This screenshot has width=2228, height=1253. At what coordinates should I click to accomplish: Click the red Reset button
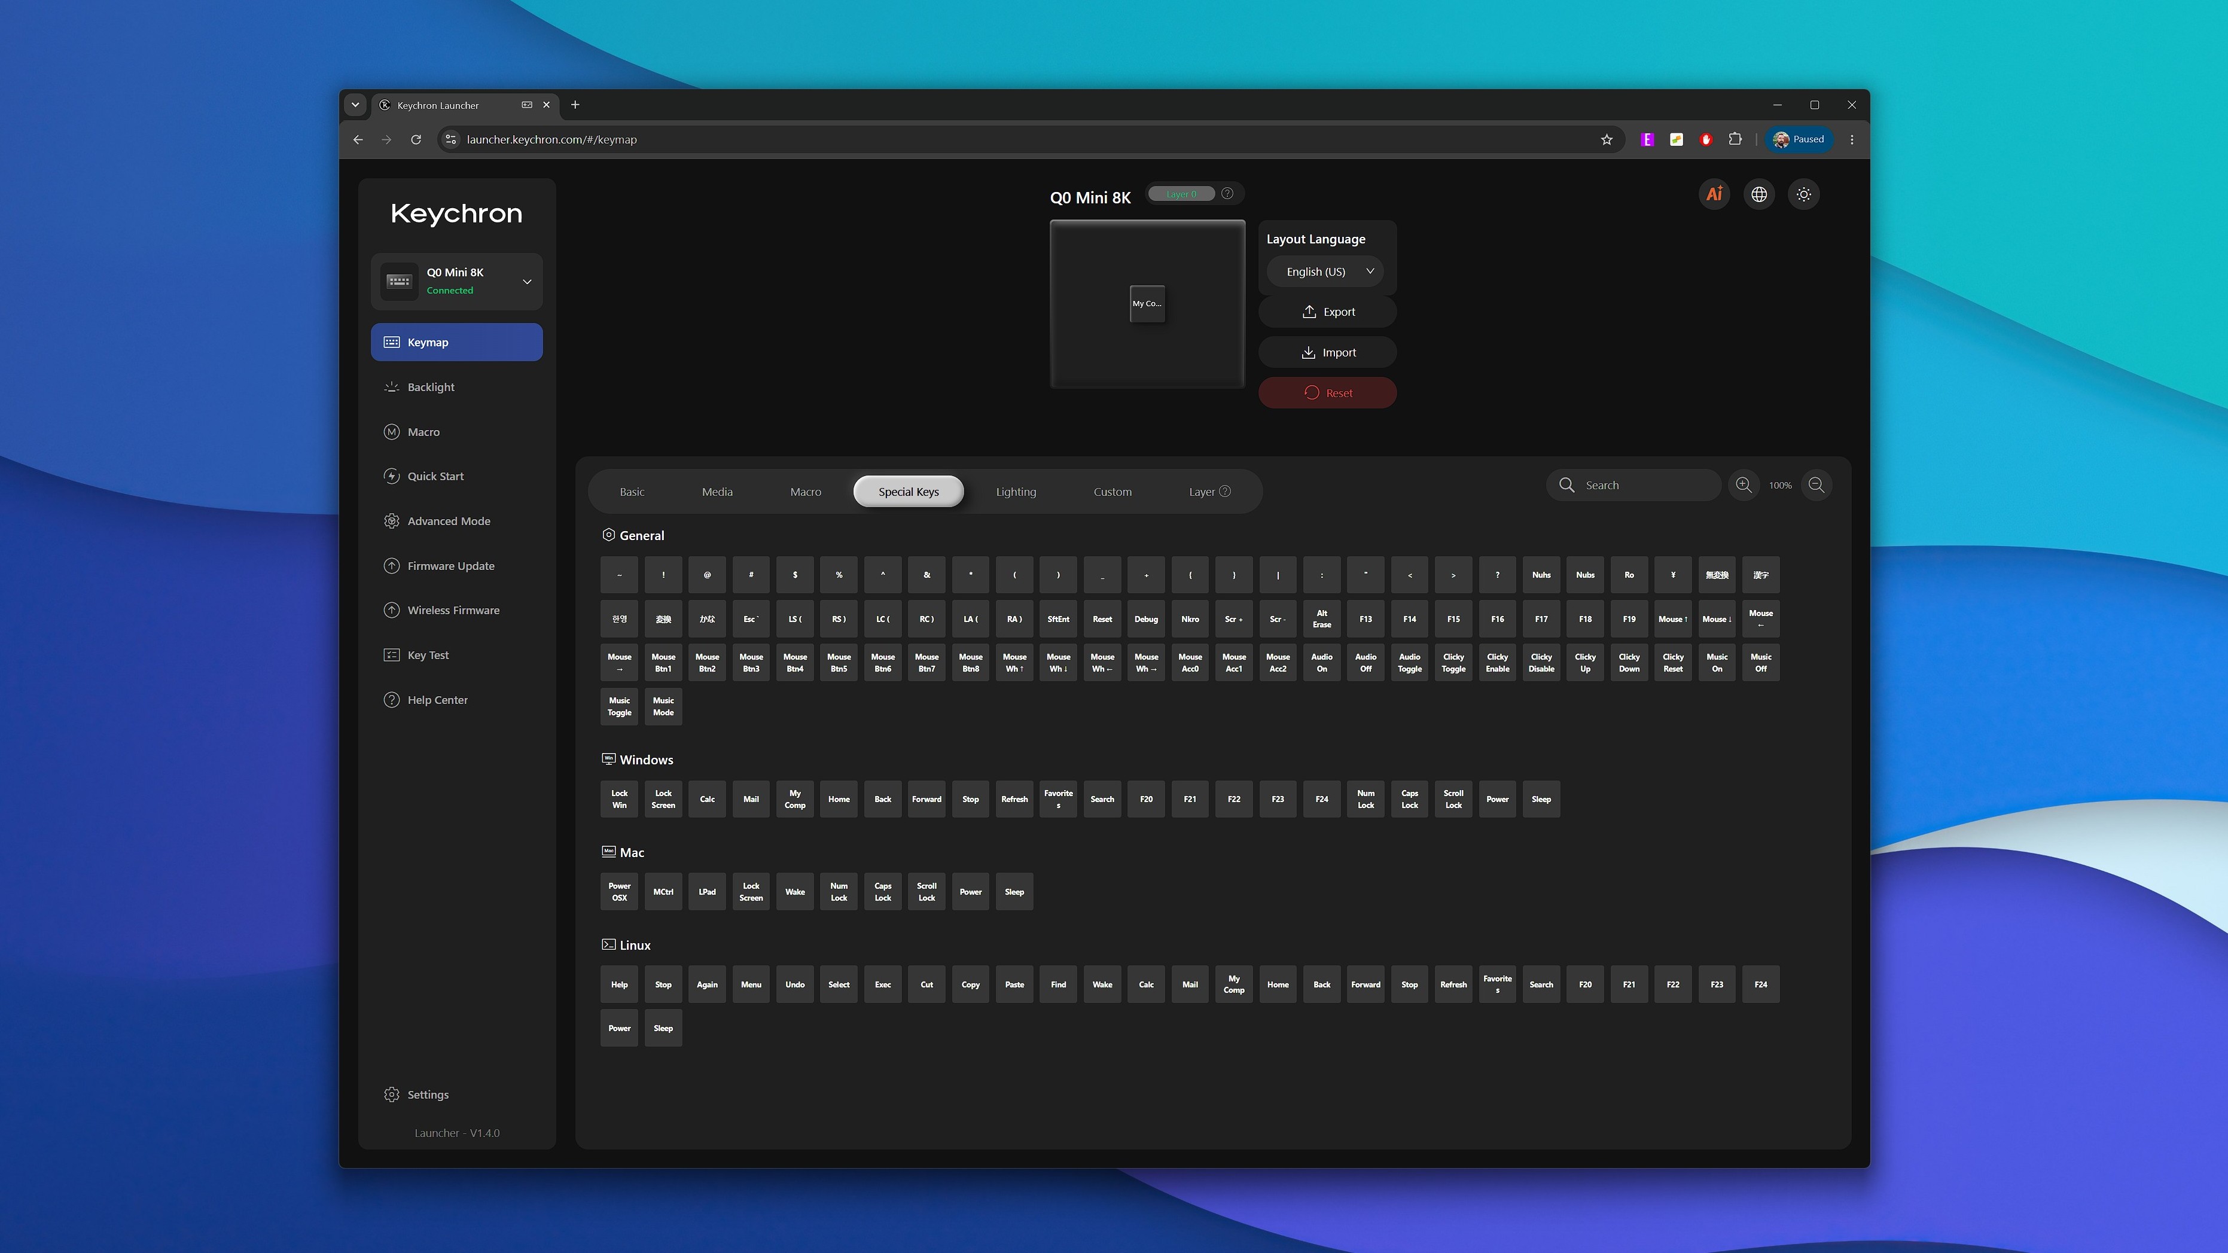tap(1328, 392)
